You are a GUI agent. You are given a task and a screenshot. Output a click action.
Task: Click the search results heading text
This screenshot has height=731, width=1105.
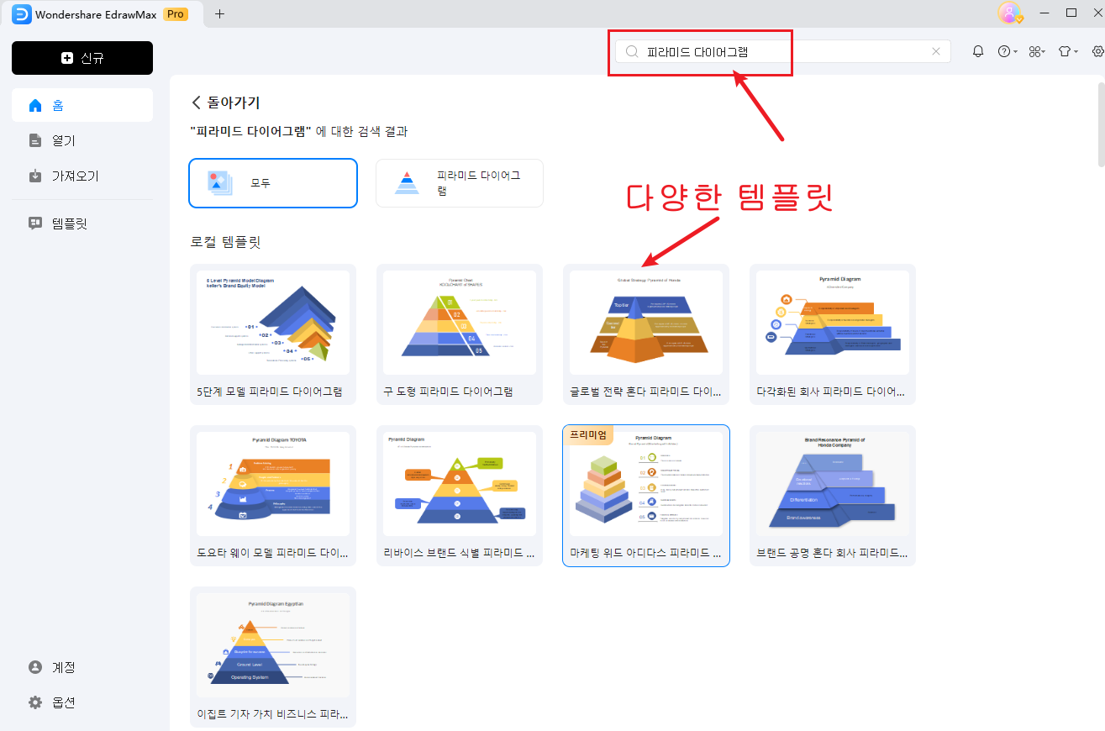click(299, 131)
